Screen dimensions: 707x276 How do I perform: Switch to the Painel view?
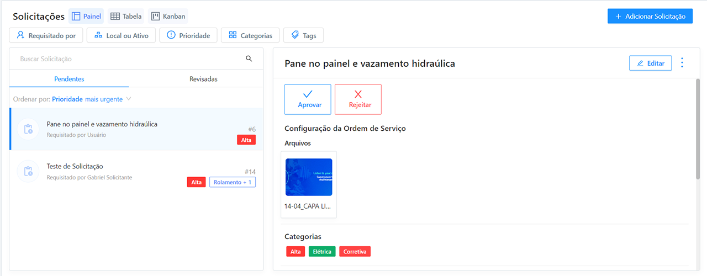click(86, 16)
